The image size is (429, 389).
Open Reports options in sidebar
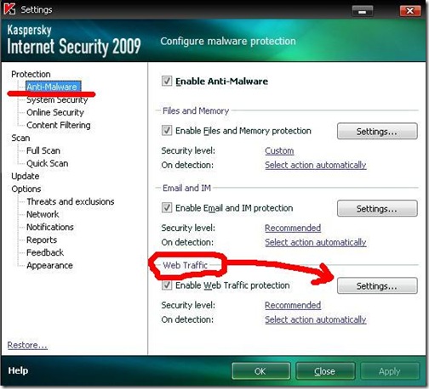click(42, 240)
